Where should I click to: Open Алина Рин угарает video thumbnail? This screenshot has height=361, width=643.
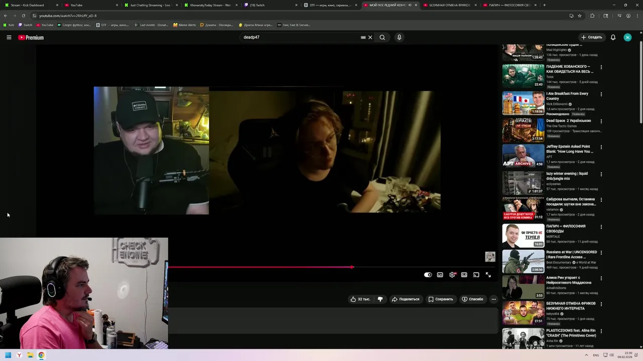[x=523, y=287]
